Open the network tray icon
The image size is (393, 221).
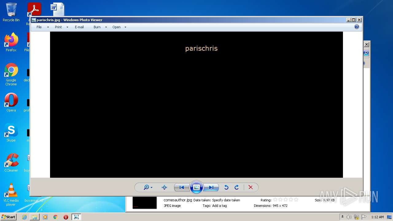tap(356, 217)
